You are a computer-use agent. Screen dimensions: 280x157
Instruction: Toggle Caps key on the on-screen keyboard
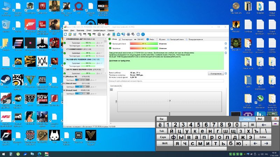(x=163, y=137)
